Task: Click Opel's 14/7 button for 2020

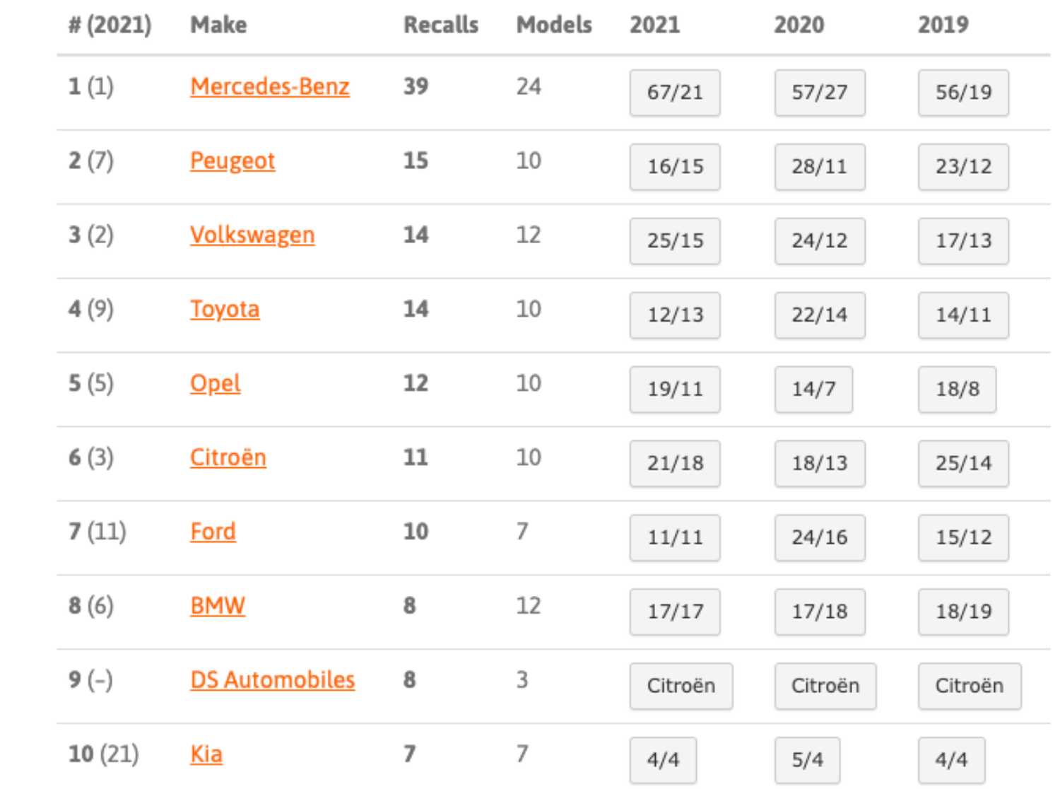Action: point(813,390)
